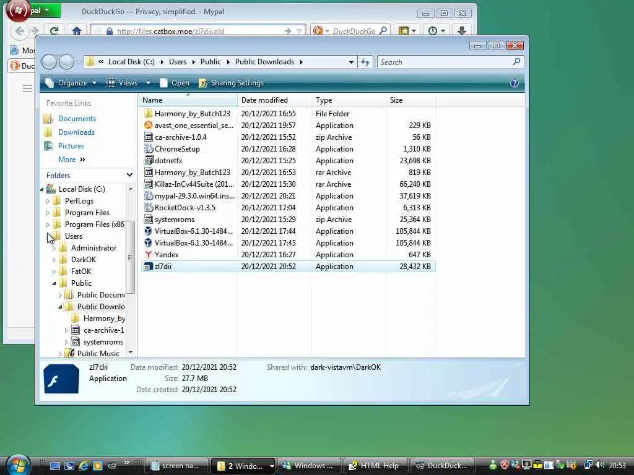Click the mypal-29.3.0 installer icon
The height and width of the screenshot is (475, 634).
click(149, 196)
